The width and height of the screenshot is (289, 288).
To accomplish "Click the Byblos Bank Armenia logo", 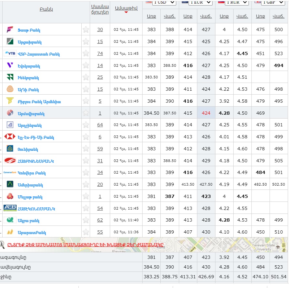I will [10, 101].
